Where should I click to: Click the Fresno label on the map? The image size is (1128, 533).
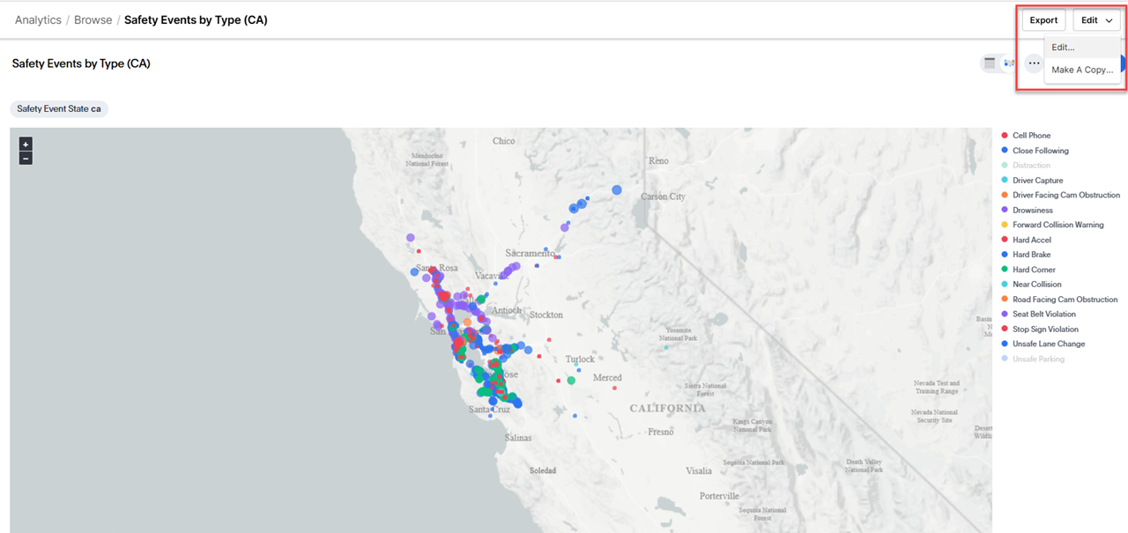click(661, 432)
